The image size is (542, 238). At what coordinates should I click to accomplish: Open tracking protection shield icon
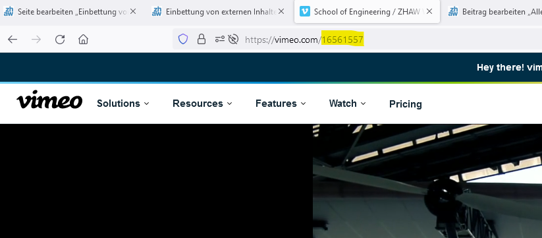[183, 40]
